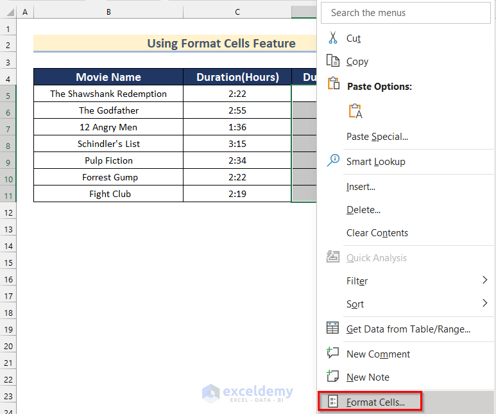
Task: Select Clear Contents menu entry
Action: pyautogui.click(x=377, y=233)
